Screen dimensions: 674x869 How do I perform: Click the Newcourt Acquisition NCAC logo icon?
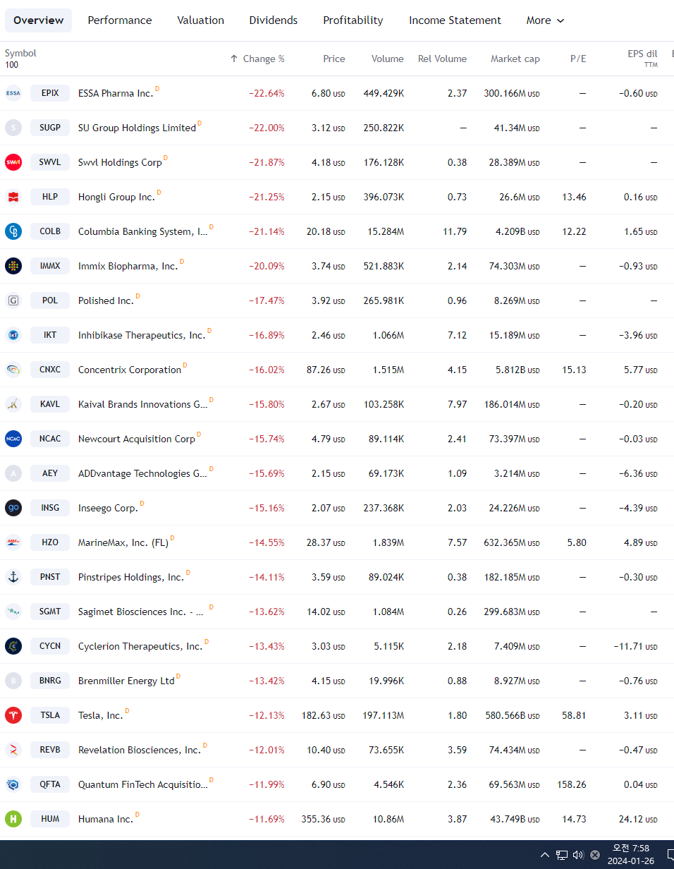pyautogui.click(x=13, y=439)
